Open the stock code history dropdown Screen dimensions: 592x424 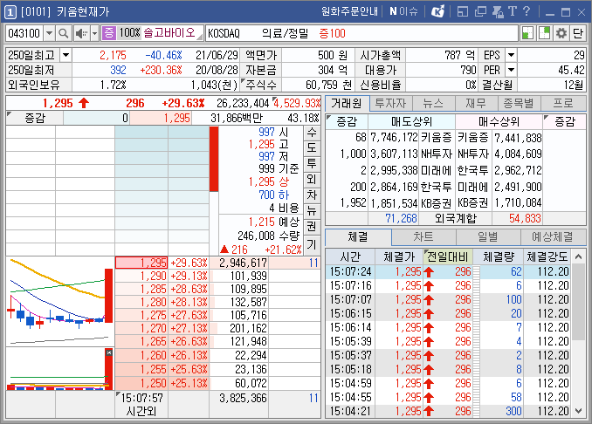(50, 33)
